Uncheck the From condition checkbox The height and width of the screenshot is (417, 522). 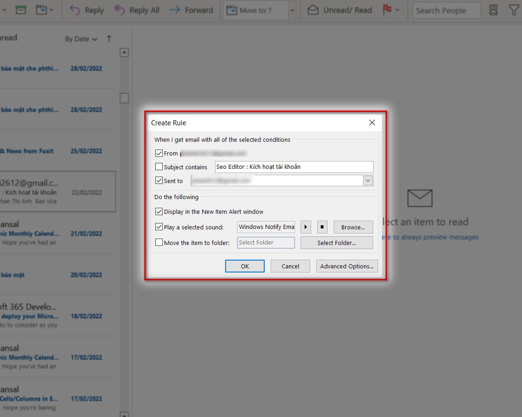(159, 153)
